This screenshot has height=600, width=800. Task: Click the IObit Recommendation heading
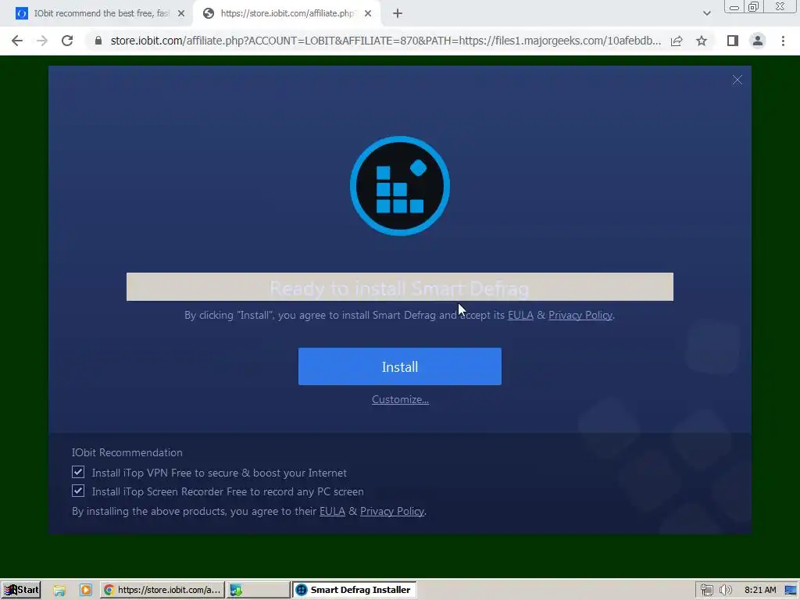coord(127,452)
